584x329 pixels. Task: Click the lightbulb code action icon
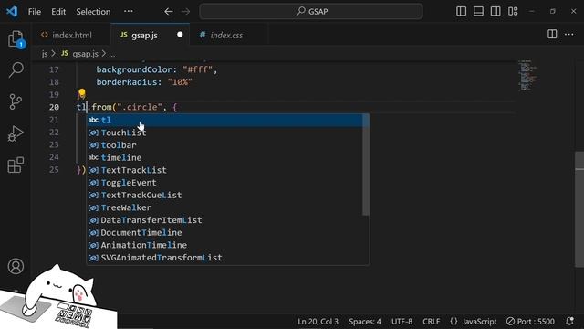click(x=82, y=93)
